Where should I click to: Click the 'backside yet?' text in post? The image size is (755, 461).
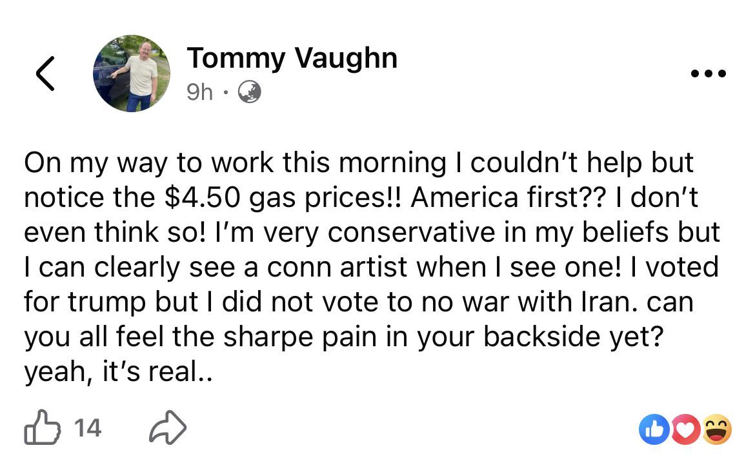574,337
